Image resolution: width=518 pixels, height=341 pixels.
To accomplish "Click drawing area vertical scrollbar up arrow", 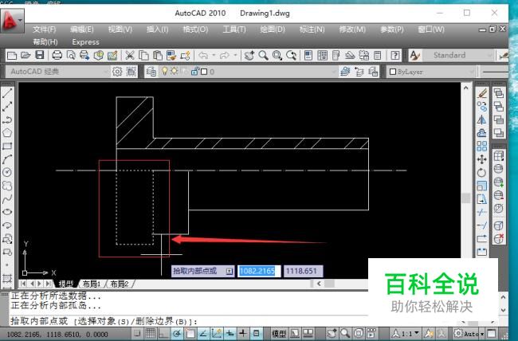I will tap(466, 88).
